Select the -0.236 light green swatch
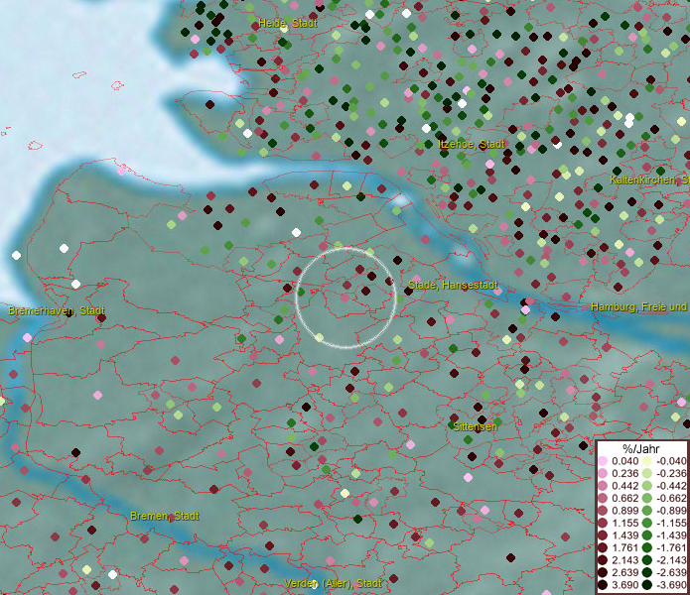 pos(647,473)
